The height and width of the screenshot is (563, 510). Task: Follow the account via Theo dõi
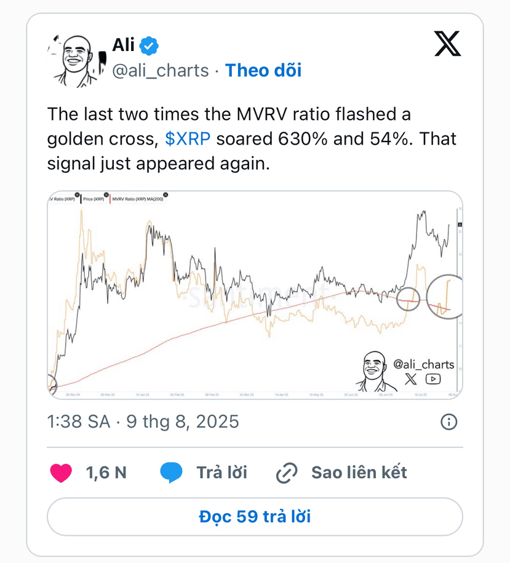point(263,70)
